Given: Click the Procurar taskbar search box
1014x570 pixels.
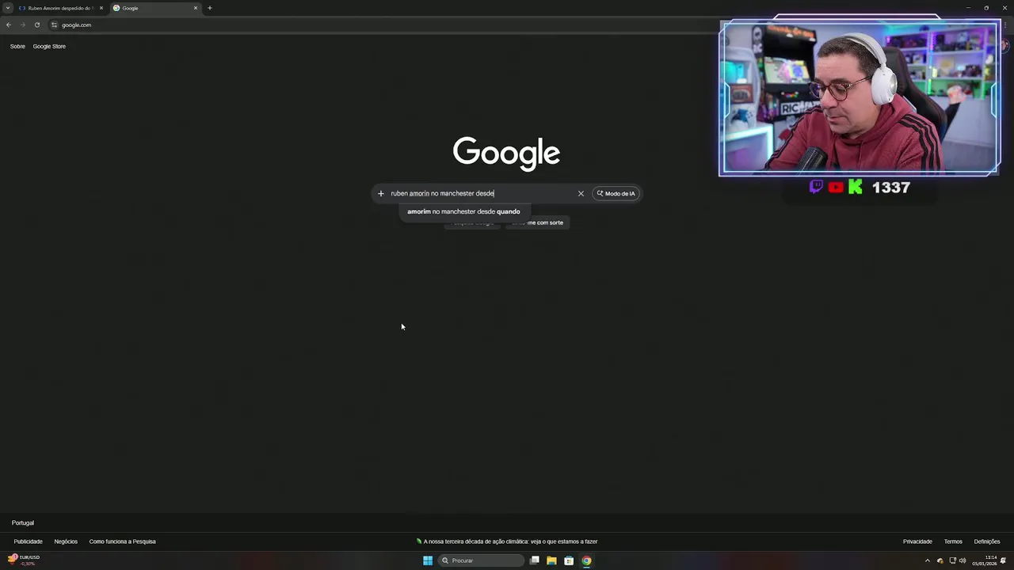Looking at the screenshot, I should tap(482, 560).
